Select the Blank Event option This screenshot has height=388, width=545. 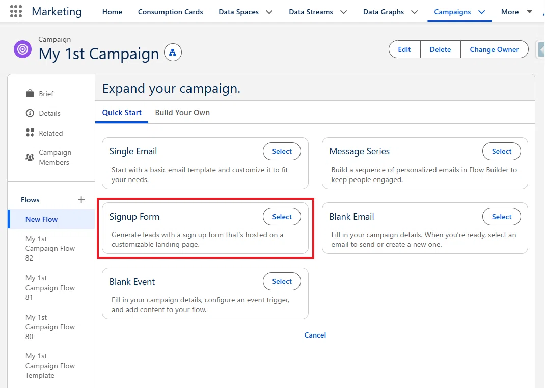pos(282,281)
